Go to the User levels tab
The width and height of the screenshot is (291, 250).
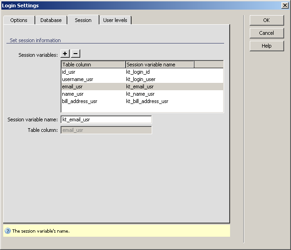point(116,20)
